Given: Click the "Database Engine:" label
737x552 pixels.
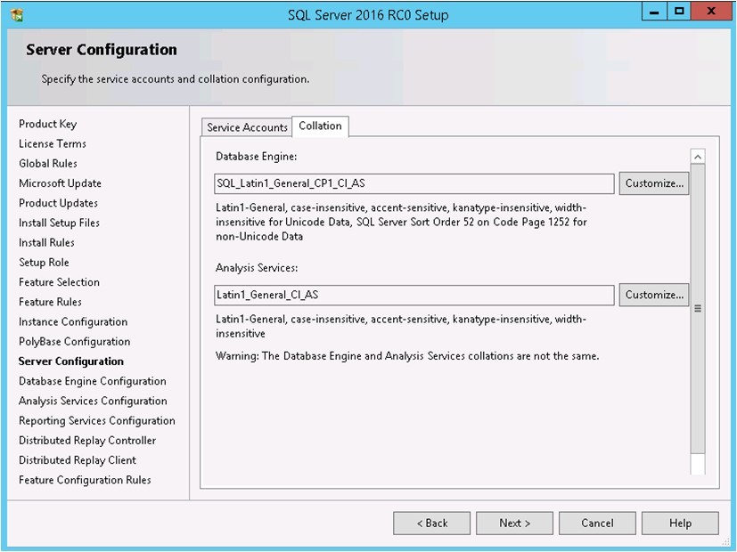Looking at the screenshot, I should [256, 157].
